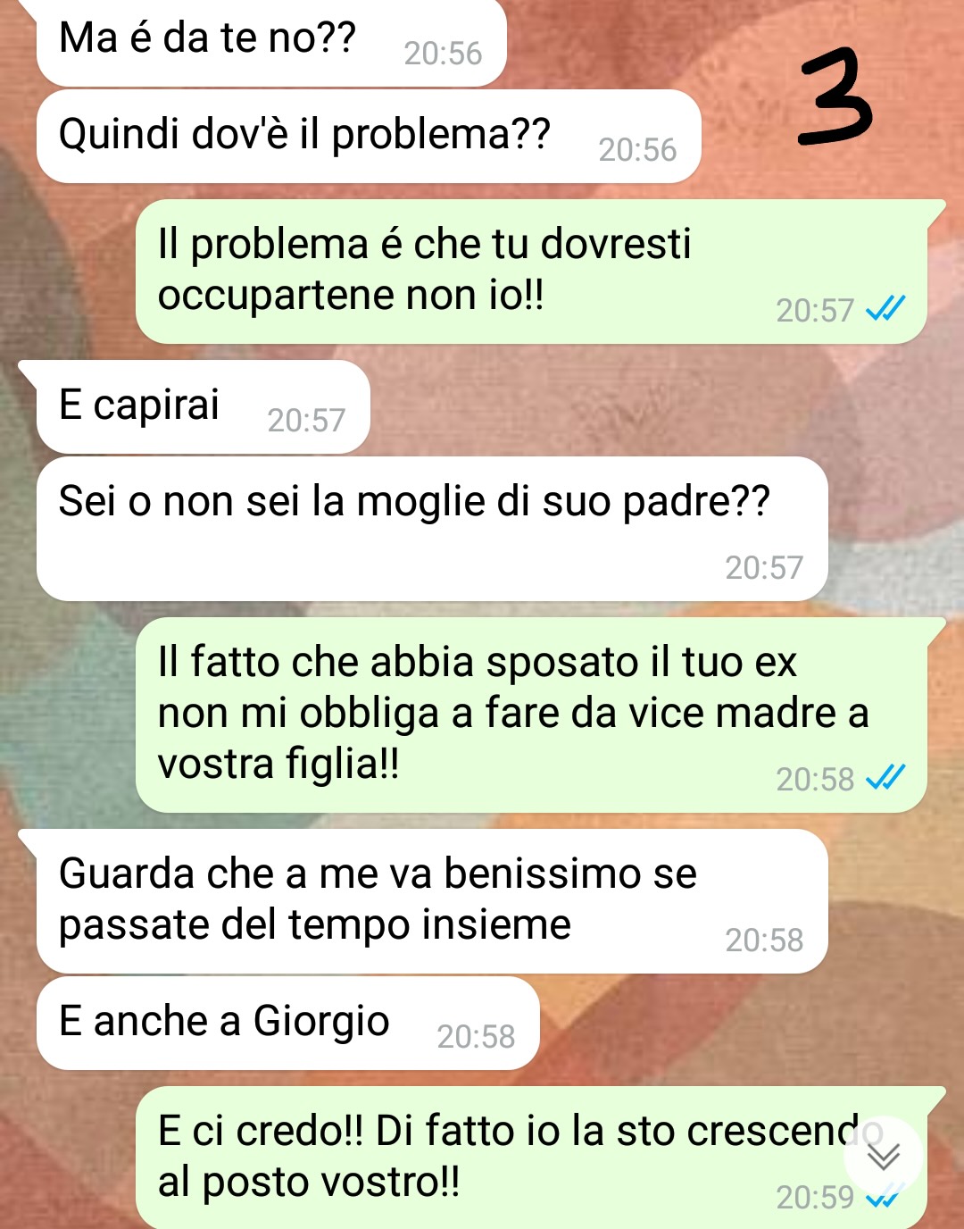Tap blue read ticks on 20:58 message
The image size is (964, 1229).
885,778
